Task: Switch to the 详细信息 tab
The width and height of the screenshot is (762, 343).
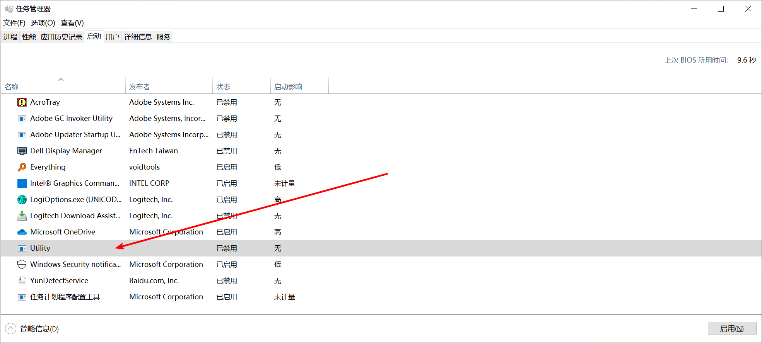Action: [138, 37]
